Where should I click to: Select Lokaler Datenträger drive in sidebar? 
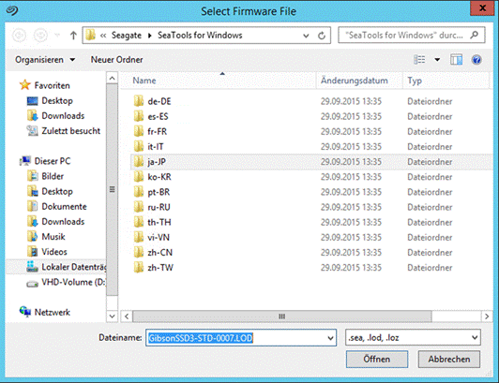(x=66, y=267)
